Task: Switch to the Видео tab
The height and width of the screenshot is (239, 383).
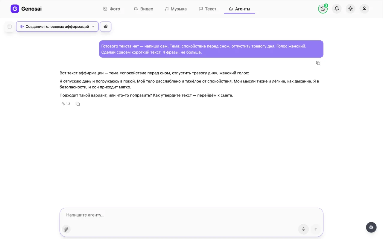Action: (144, 9)
